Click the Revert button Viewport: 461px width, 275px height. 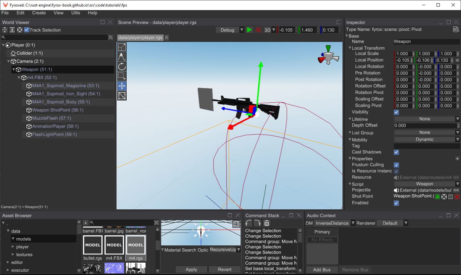point(225,269)
